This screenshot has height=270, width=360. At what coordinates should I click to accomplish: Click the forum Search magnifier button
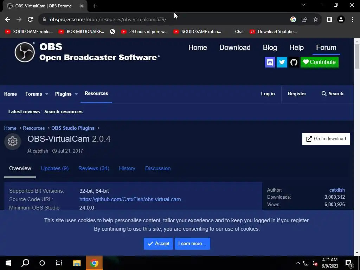point(332,94)
